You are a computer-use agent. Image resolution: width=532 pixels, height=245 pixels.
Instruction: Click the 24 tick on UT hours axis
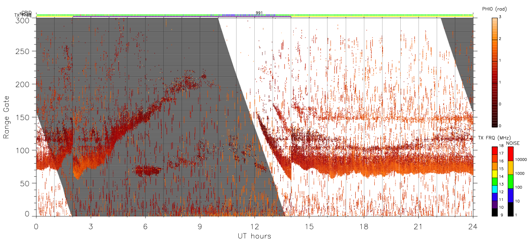(x=473, y=226)
